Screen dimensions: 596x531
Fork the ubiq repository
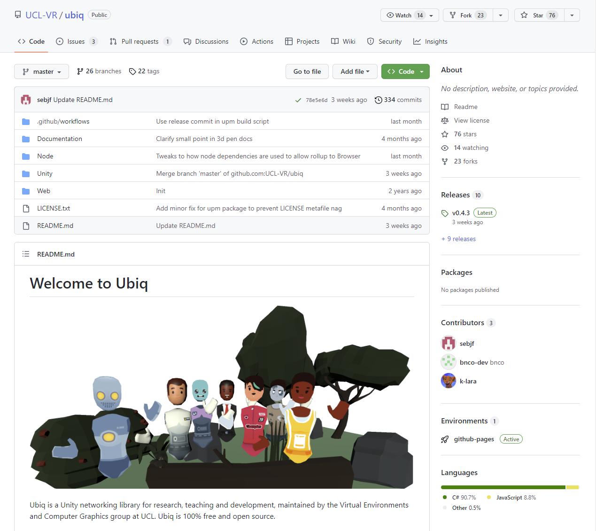click(467, 15)
